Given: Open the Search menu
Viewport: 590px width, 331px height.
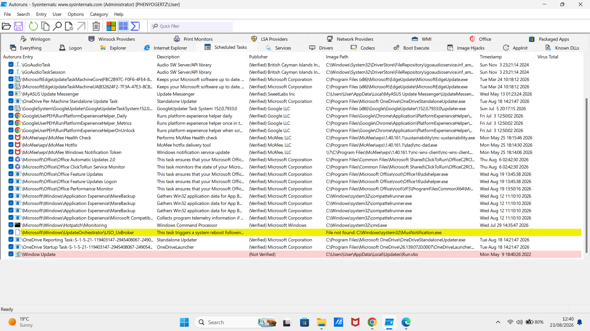Looking at the screenshot, I should (x=23, y=14).
